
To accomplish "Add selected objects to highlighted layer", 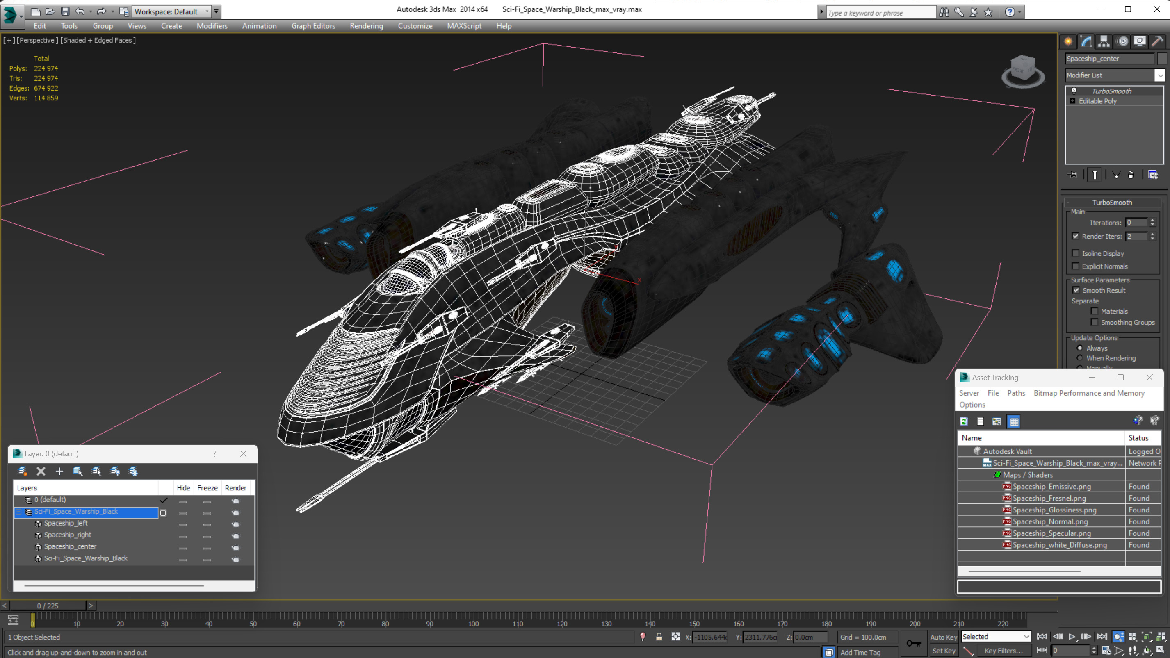I will (59, 471).
